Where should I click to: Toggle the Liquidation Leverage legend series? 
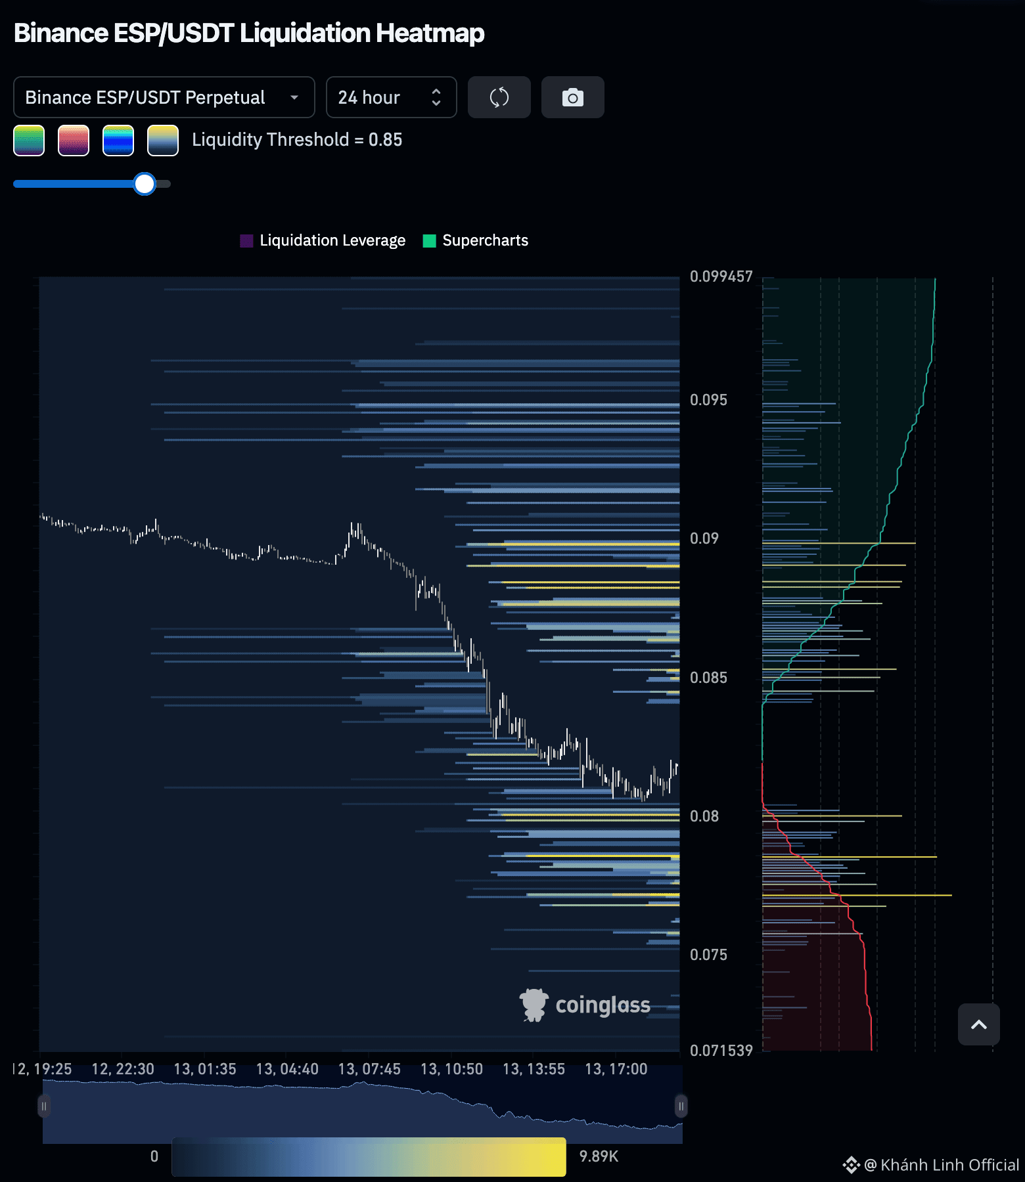point(323,240)
